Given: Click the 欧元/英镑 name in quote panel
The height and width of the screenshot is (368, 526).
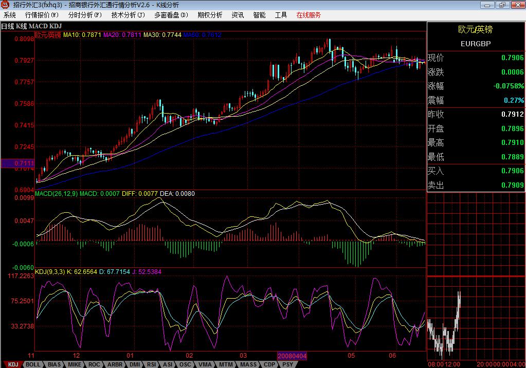Looking at the screenshot, I should pos(475,30).
